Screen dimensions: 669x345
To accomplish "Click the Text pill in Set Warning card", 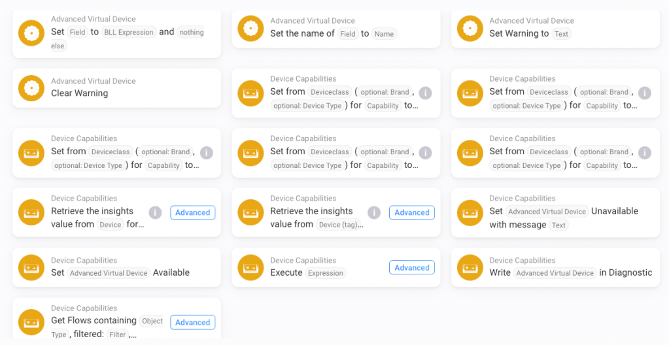I will [562, 34].
